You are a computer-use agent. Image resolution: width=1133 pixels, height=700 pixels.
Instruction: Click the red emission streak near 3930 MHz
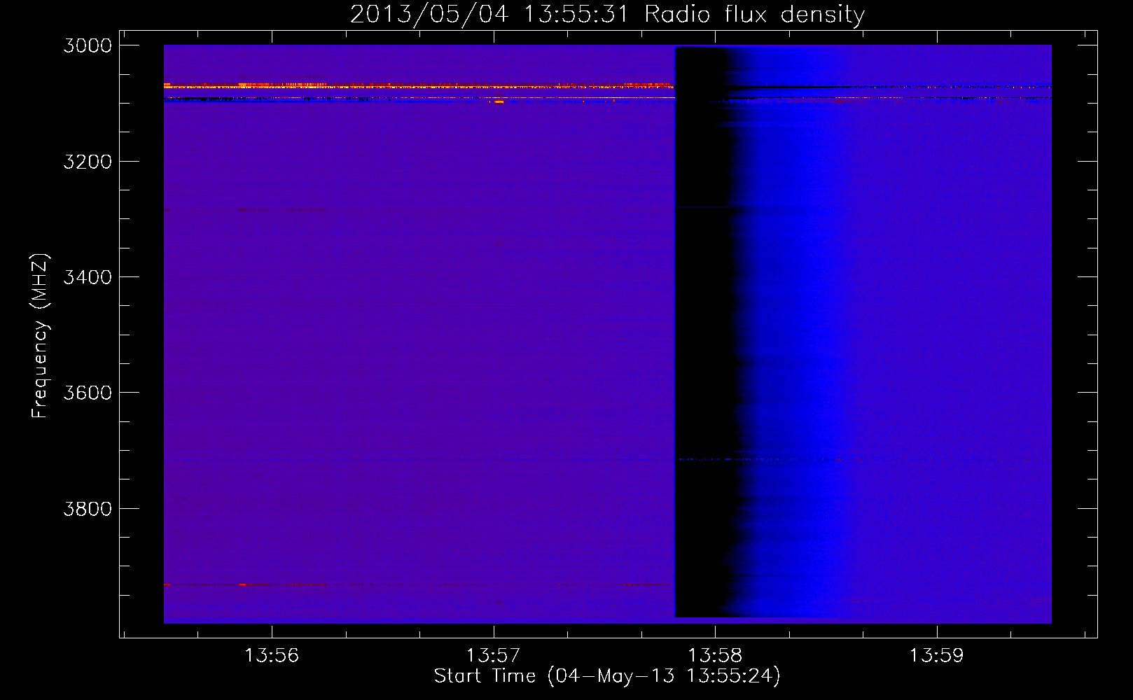[x=417, y=584]
